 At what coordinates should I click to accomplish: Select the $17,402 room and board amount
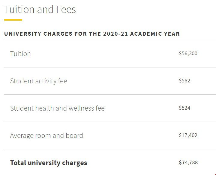[188, 135]
